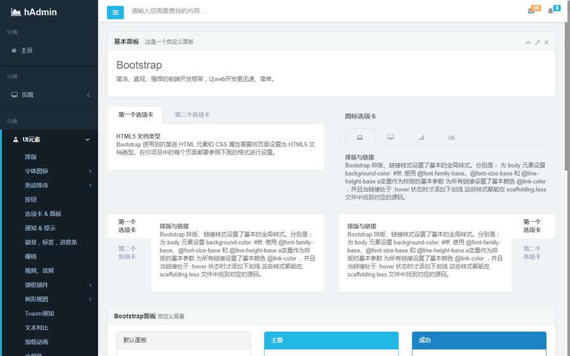Open the notifications bell icon
570x356 pixels.
pos(550,11)
